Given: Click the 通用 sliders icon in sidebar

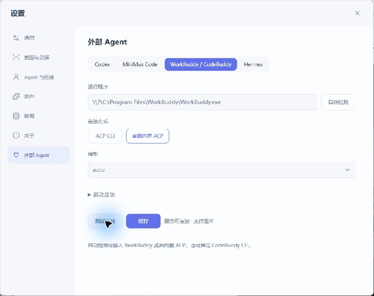Looking at the screenshot, I should pyautogui.click(x=16, y=38).
